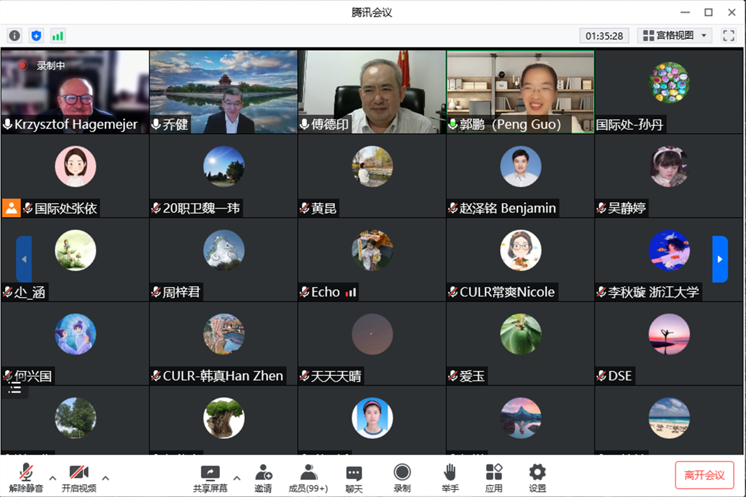Click the blue security shield icon

point(36,36)
